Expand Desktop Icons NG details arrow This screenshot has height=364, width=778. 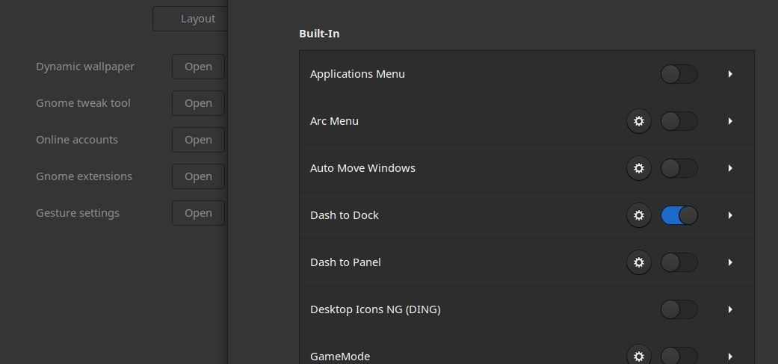(x=730, y=309)
